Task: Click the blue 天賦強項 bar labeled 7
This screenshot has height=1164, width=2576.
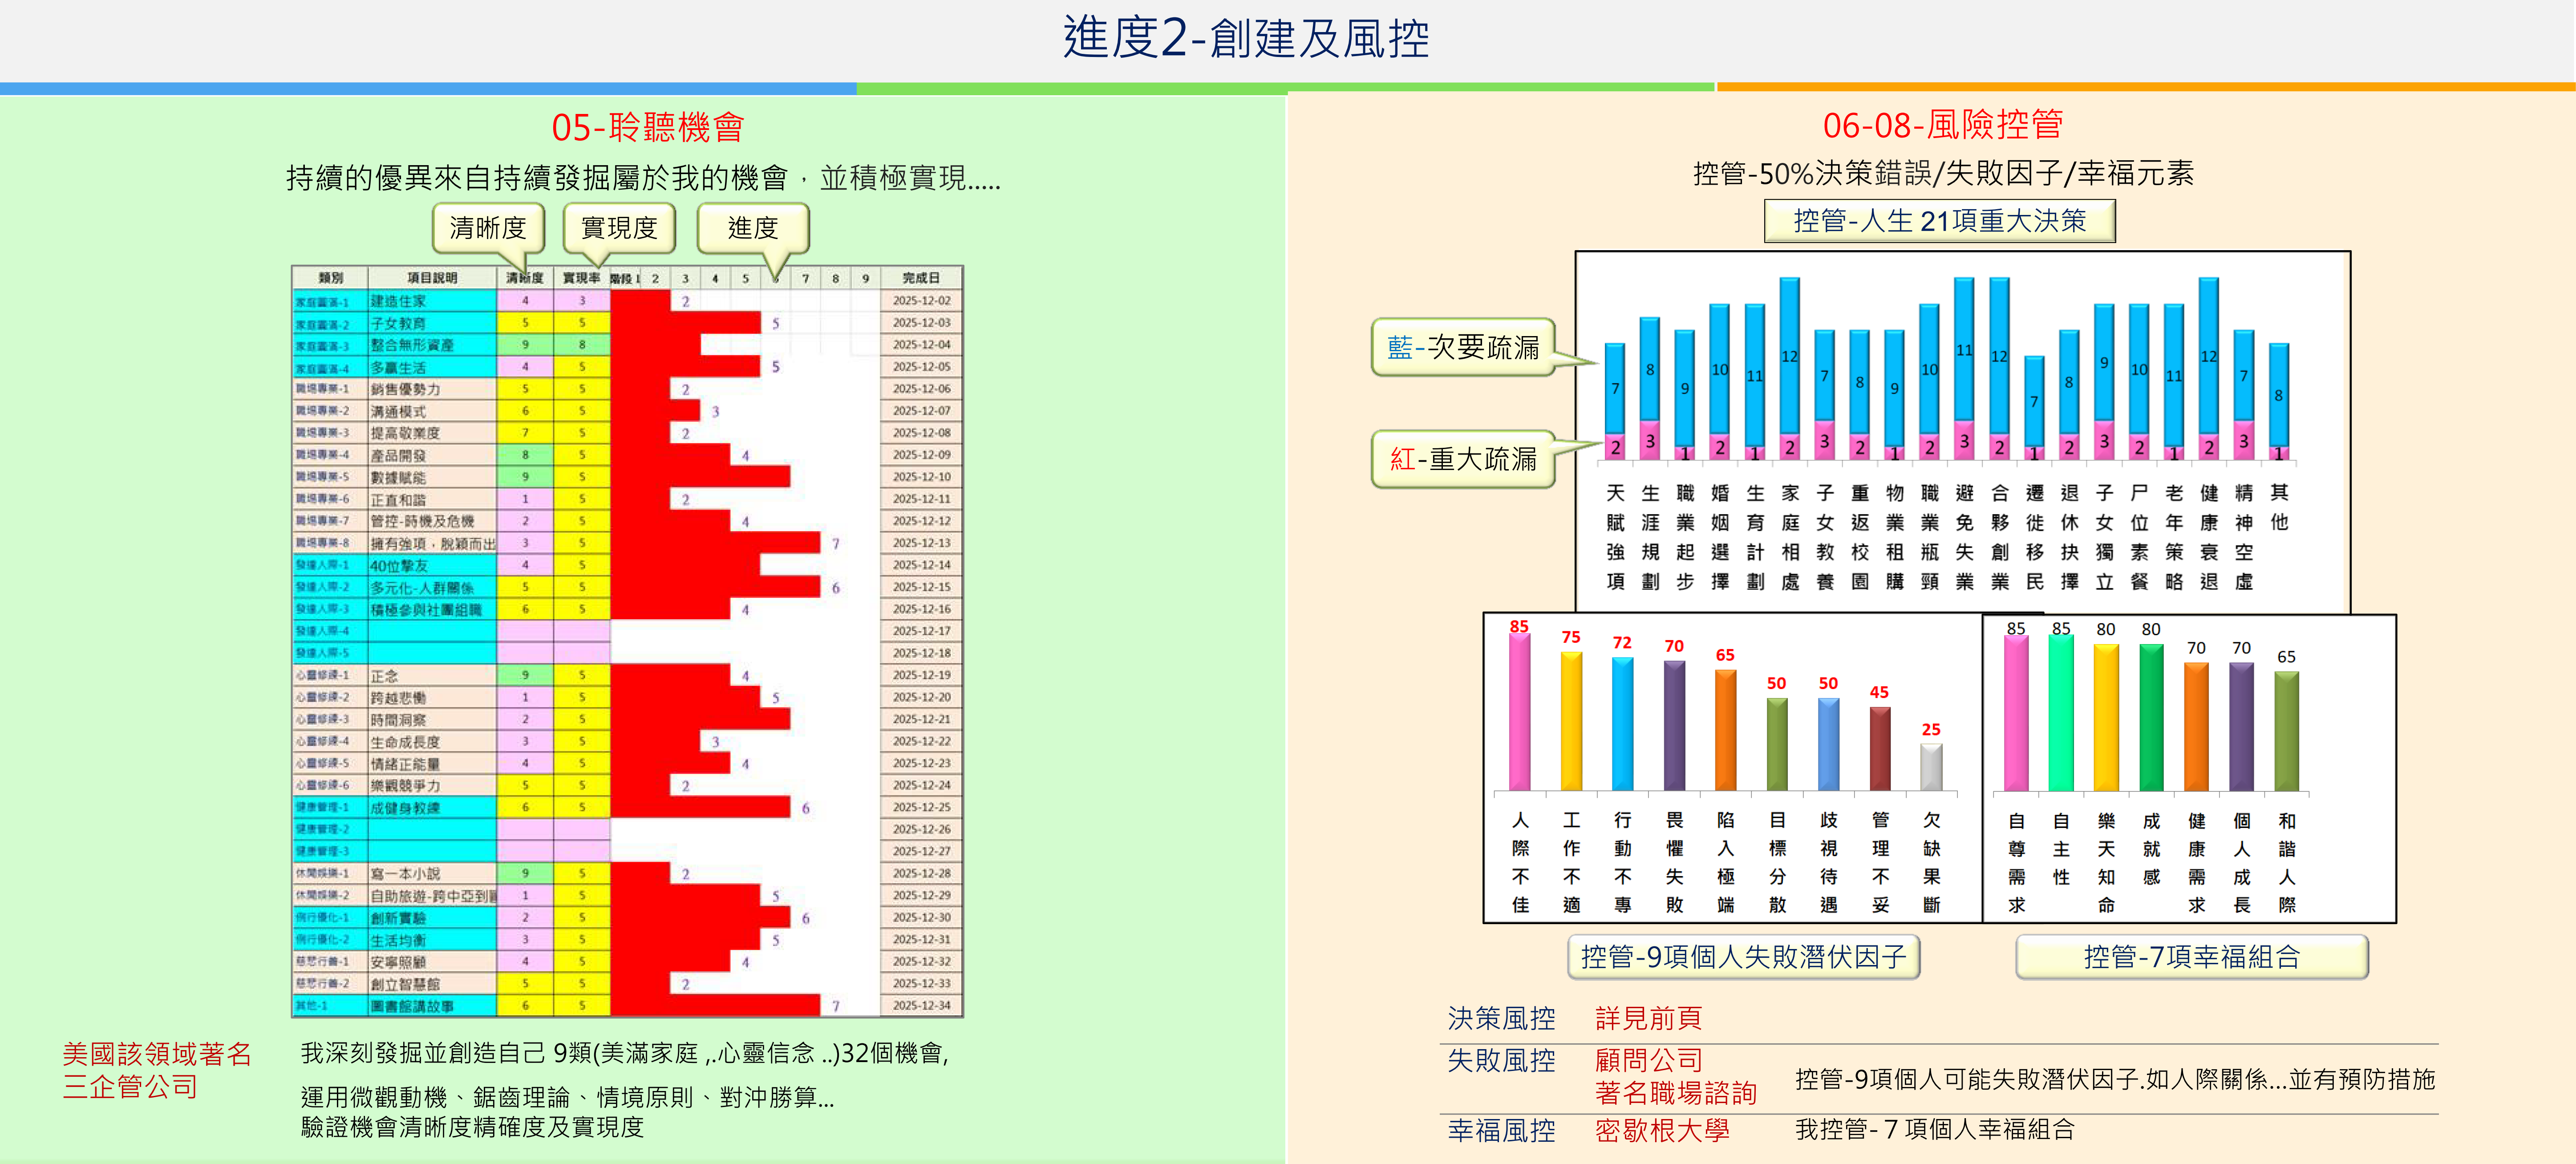Action: point(1615,389)
